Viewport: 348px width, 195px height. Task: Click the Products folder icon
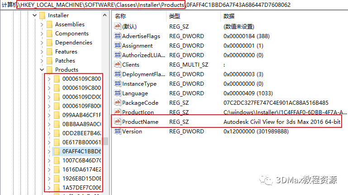pos(49,69)
